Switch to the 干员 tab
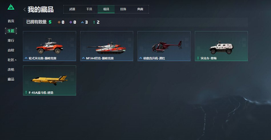 click(89, 9)
